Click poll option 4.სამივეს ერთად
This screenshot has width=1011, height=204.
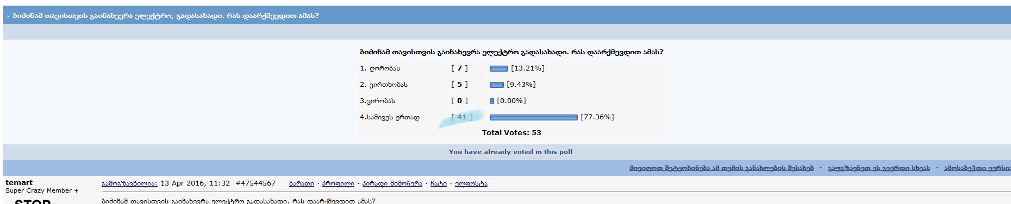pos(390,117)
